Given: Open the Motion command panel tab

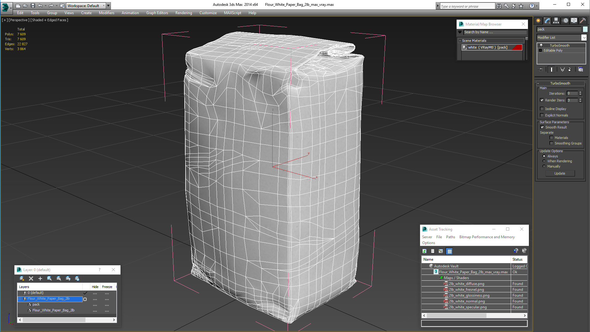Looking at the screenshot, I should click(565, 21).
